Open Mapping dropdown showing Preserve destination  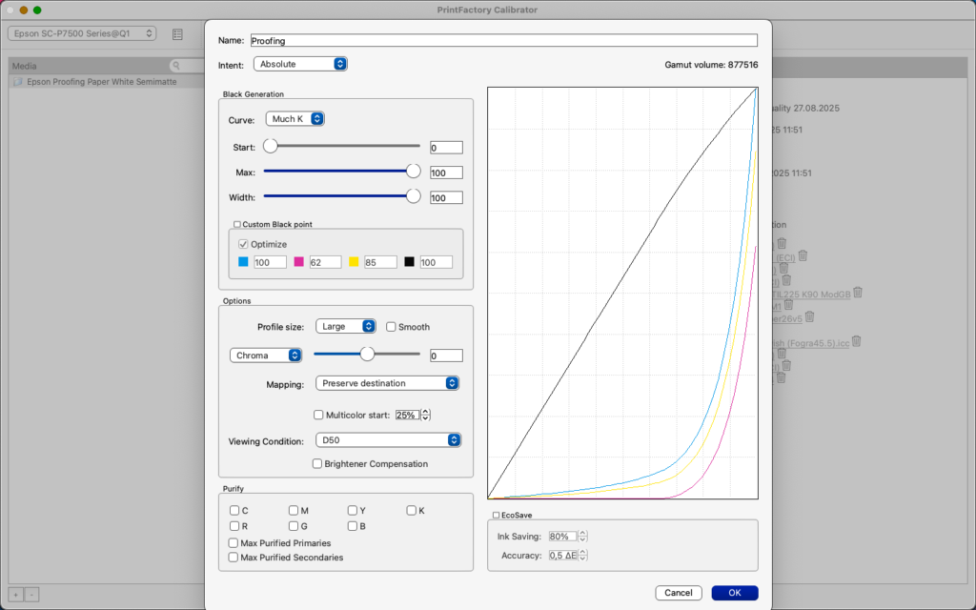click(387, 383)
